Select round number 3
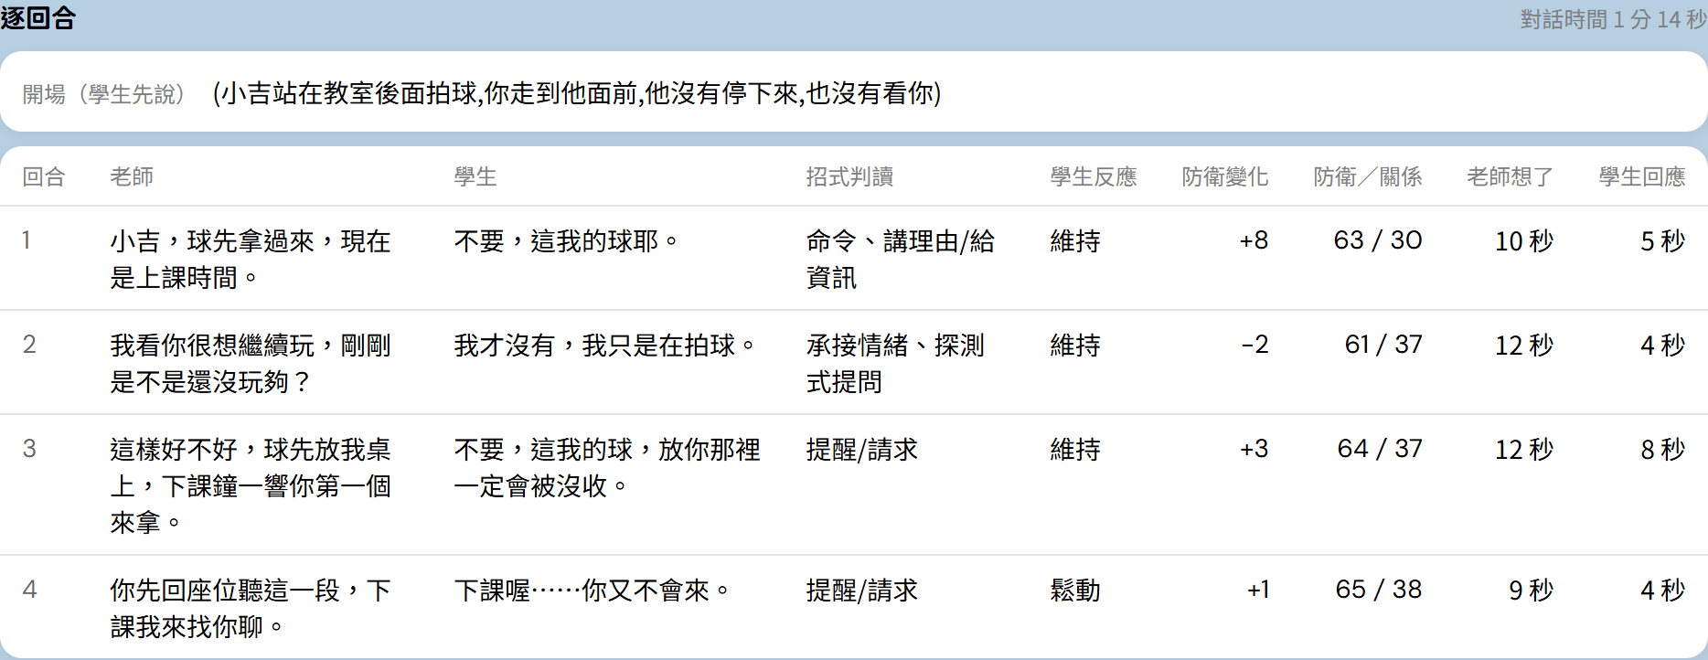 tap(29, 449)
